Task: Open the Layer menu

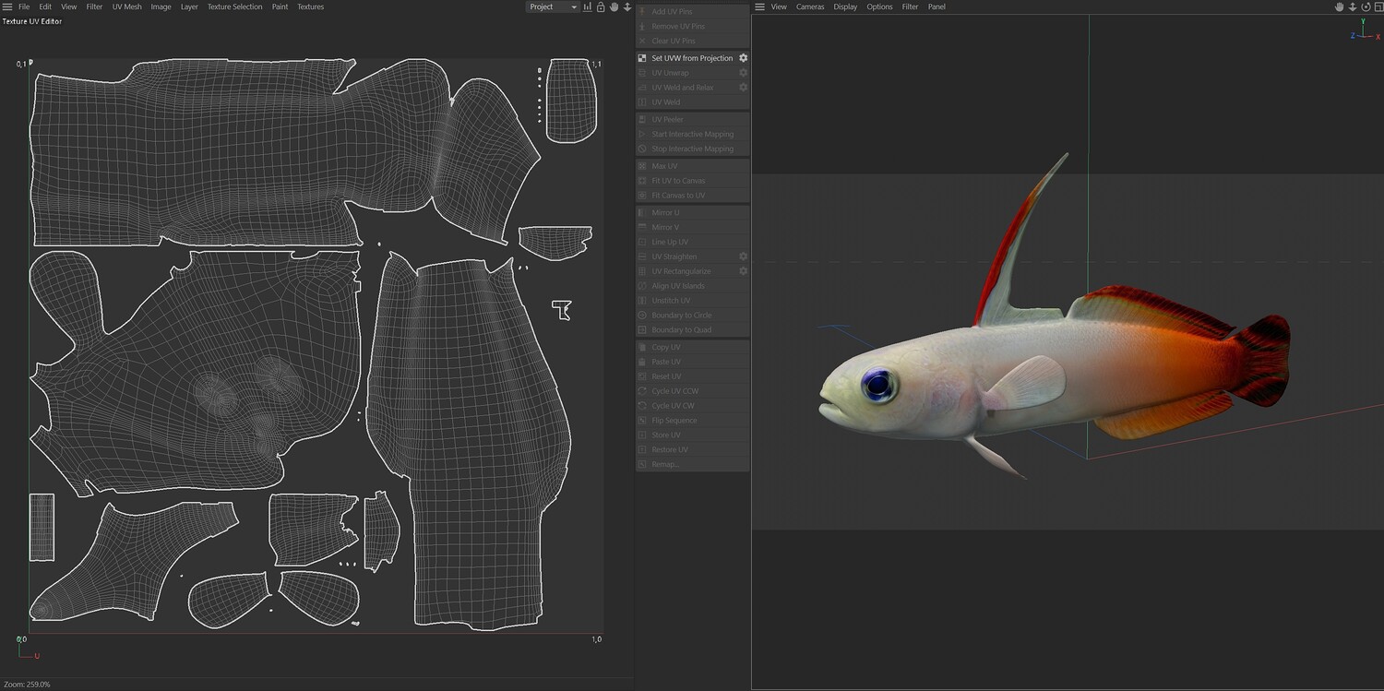Action: click(189, 6)
